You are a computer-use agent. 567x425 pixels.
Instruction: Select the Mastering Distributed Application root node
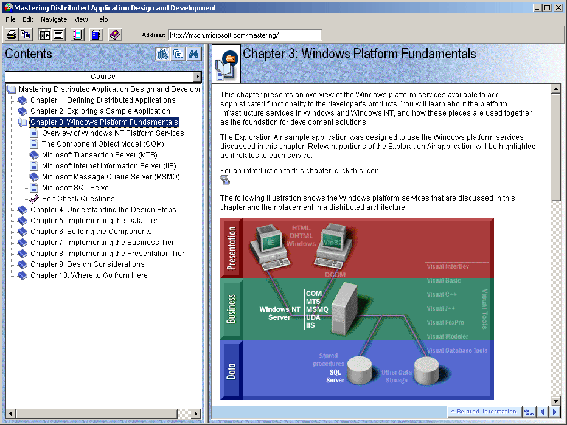point(110,89)
